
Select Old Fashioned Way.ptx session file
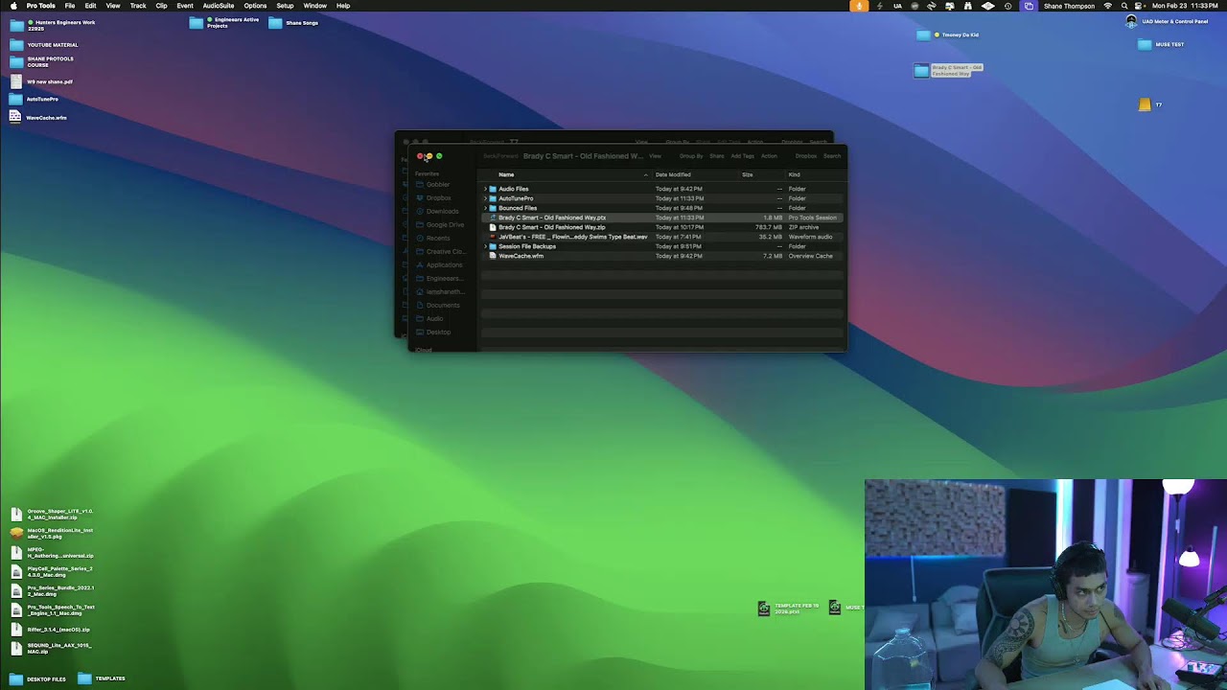click(x=661, y=218)
